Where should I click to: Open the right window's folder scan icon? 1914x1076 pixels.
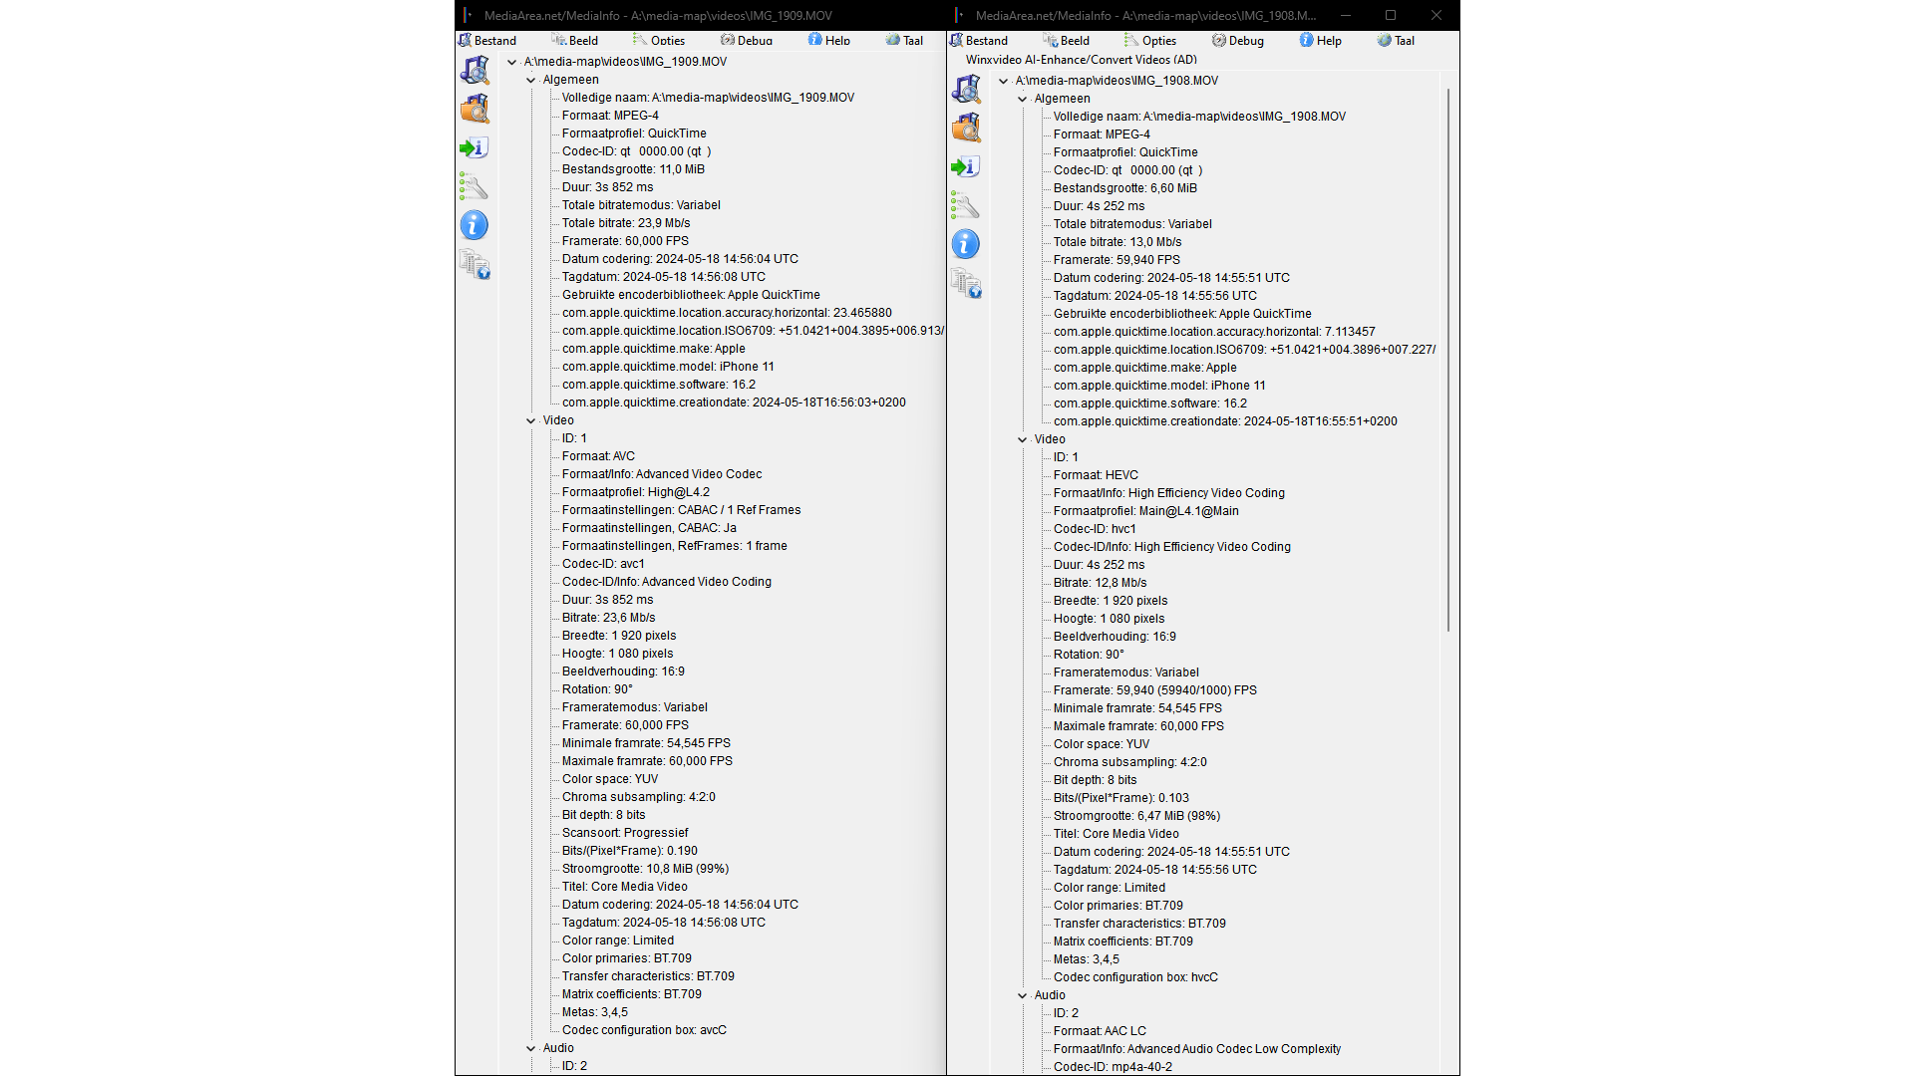[965, 128]
